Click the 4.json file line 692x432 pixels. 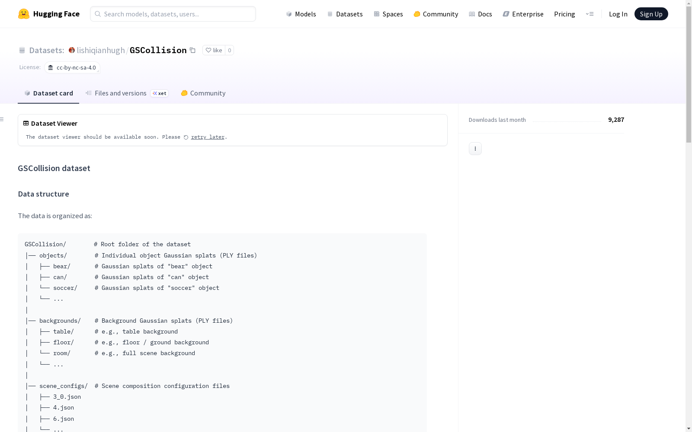coord(50,407)
